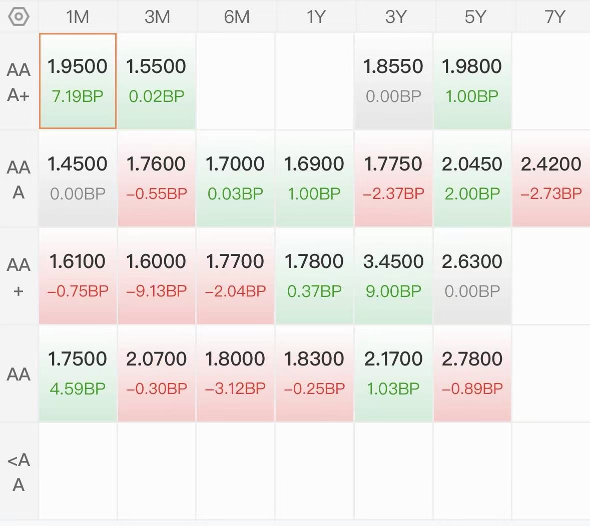This screenshot has width=590, height=526.
Task: Open the hexagon settings icon
Action: [x=19, y=17]
